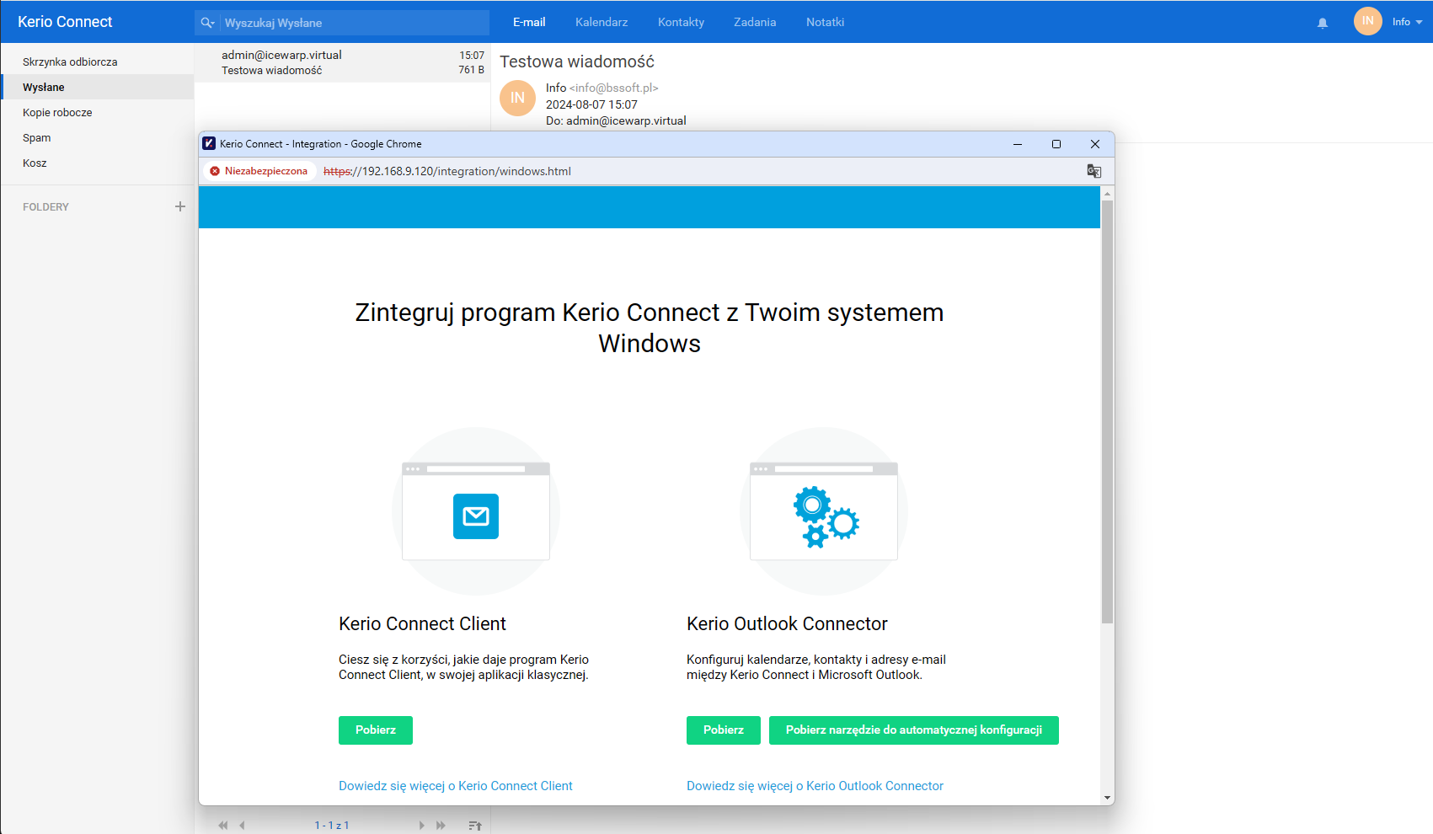The height and width of the screenshot is (834, 1433).
Task: Click the IN user avatar in header
Action: 1367,21
